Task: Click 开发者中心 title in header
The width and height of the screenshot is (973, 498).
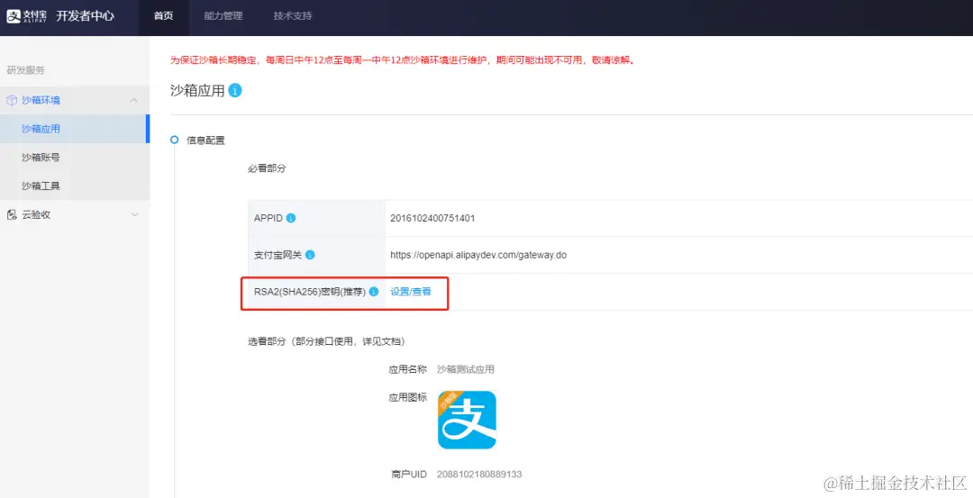Action: point(85,16)
